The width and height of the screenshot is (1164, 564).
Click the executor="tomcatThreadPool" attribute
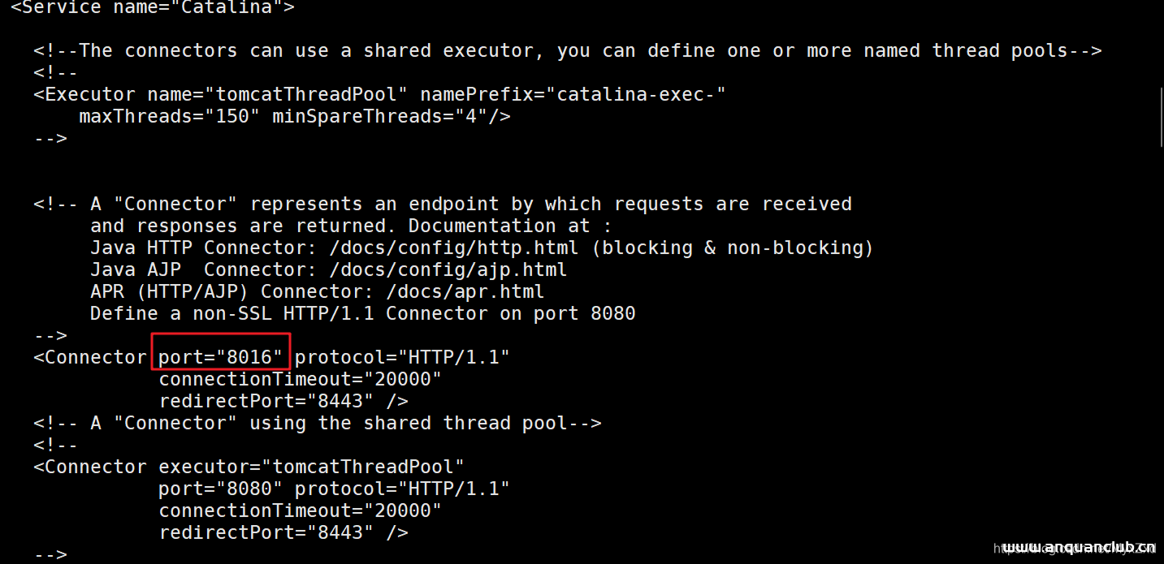click(311, 467)
